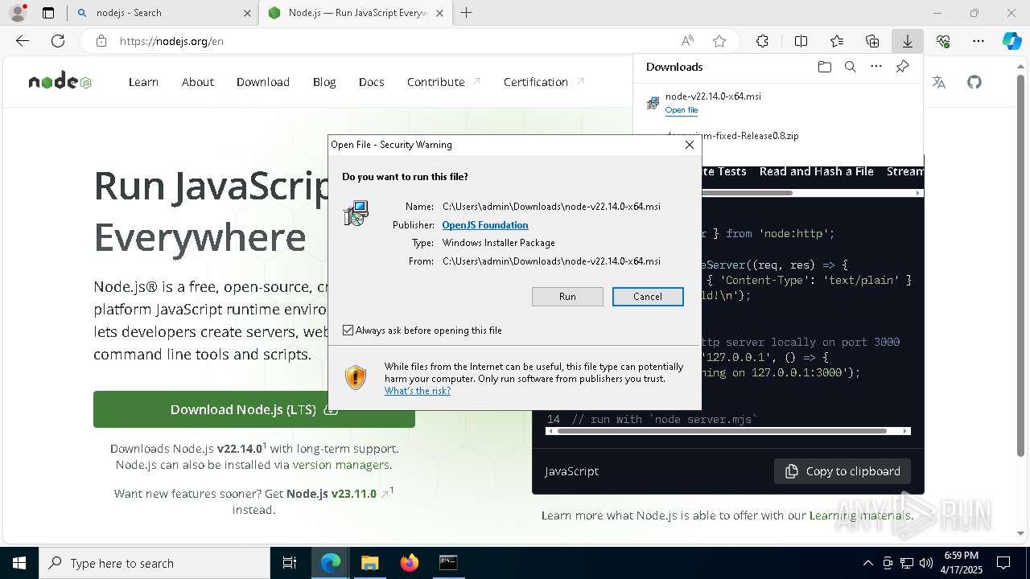The height and width of the screenshot is (579, 1030).
Task: Open the Favorites list icon
Action: [837, 41]
